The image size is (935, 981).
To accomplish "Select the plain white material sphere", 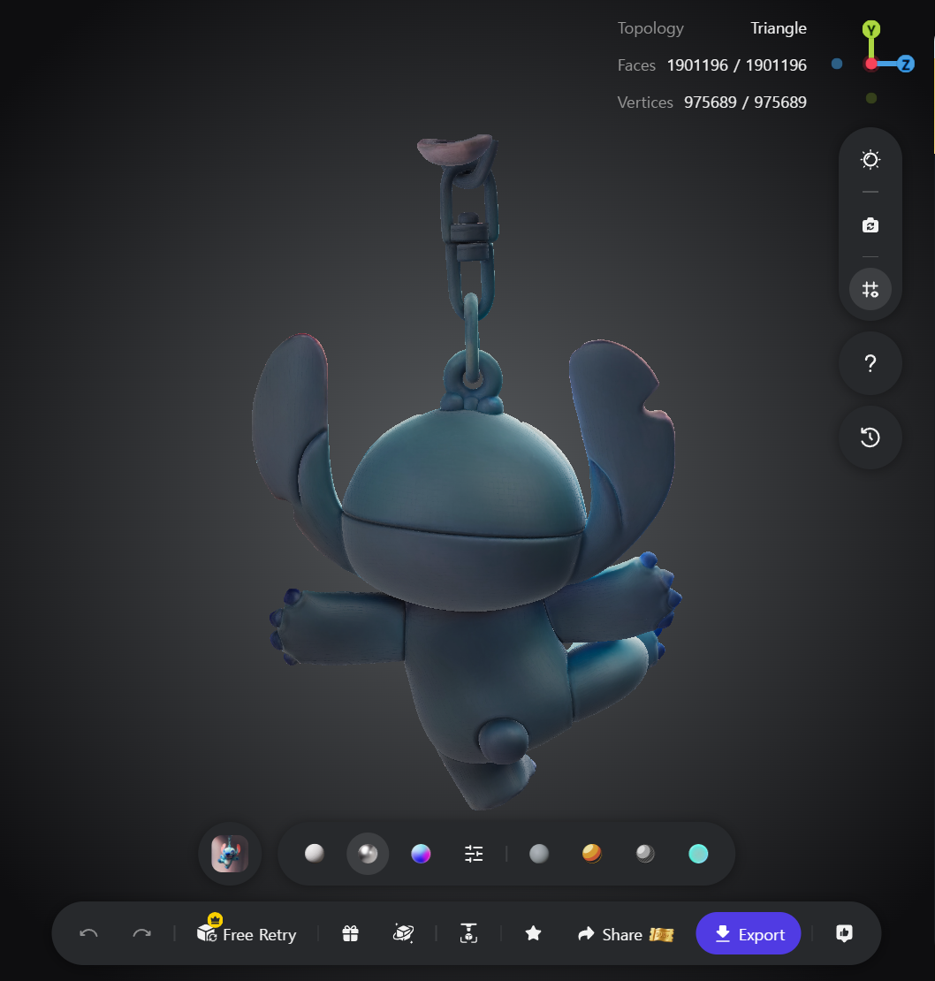I will 314,854.
